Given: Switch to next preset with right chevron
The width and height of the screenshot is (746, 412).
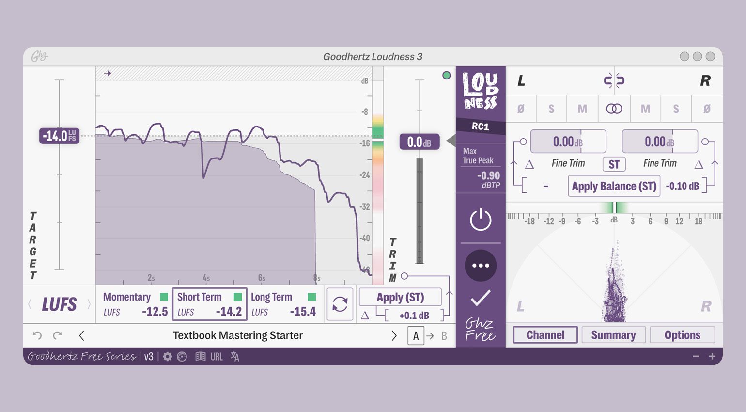Looking at the screenshot, I should tap(394, 335).
